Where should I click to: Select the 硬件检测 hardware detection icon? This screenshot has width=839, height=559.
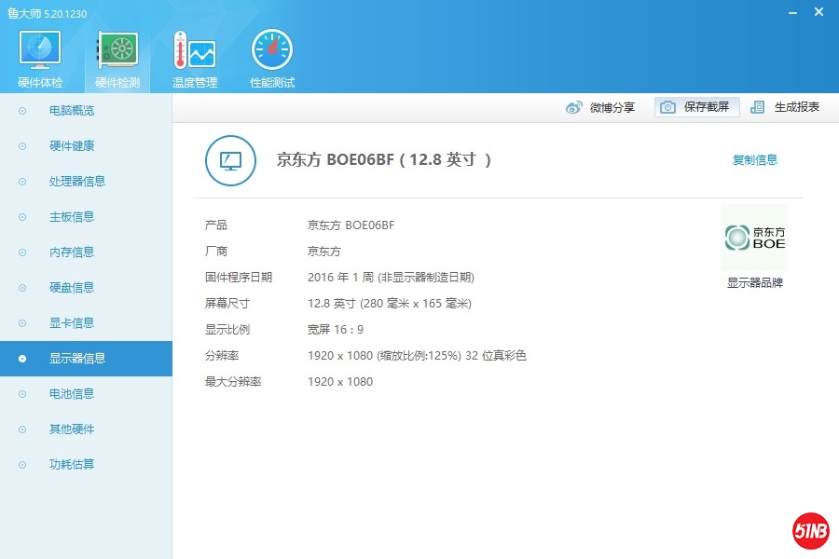coord(117,49)
